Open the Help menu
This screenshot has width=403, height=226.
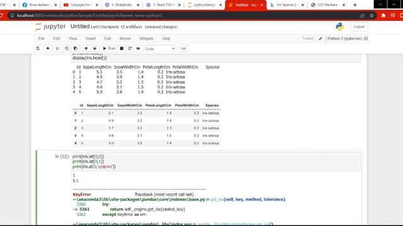(x=166, y=38)
